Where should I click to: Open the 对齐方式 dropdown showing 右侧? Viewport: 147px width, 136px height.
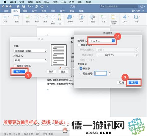tap(30, 60)
